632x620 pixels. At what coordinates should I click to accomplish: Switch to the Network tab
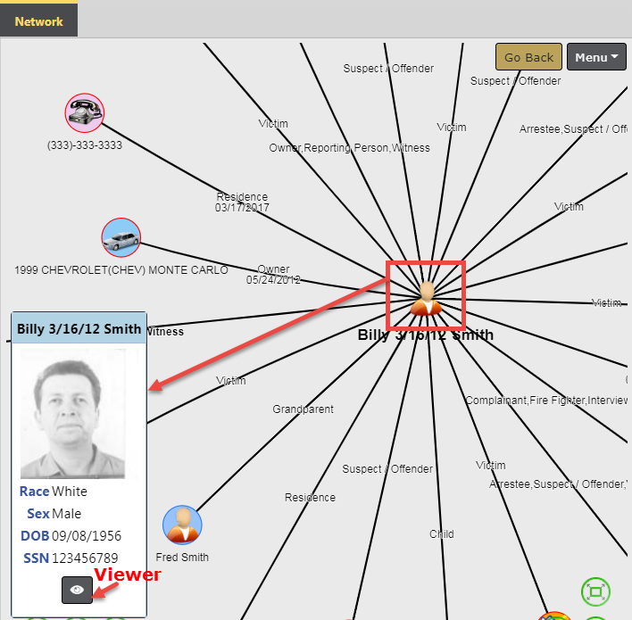38,21
